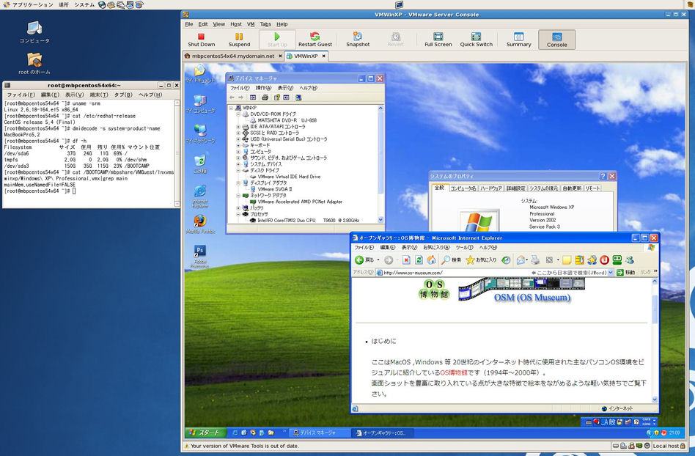Viewport: 695px width, 456px height.
Task: Click the XP スタート button
Action: 205,433
